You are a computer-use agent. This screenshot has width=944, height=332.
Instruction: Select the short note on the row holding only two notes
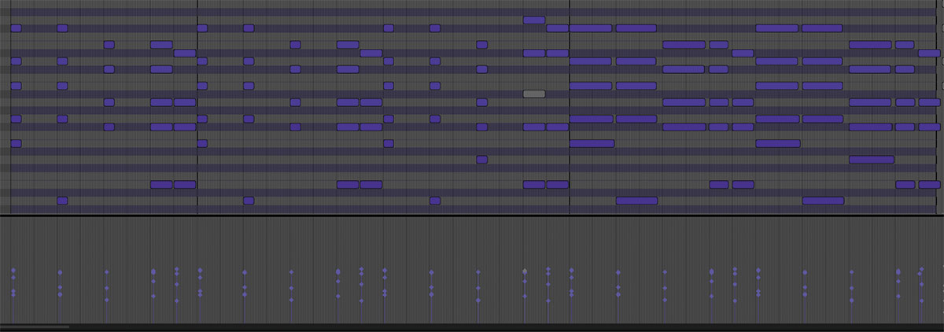click(482, 160)
